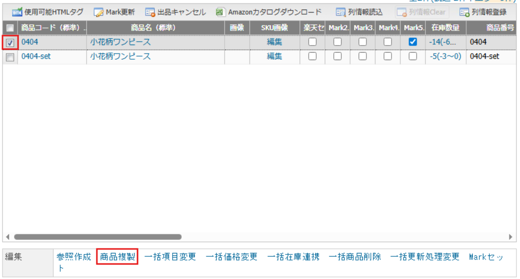The width and height of the screenshot is (520, 279).
Task: Click disabled 列情報Clear button
Action: tap(422, 12)
